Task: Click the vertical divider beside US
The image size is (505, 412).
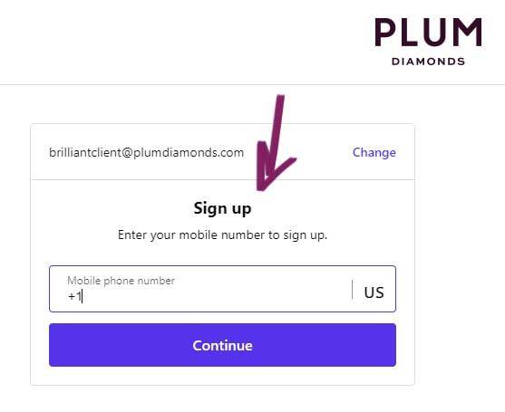Action: [353, 289]
